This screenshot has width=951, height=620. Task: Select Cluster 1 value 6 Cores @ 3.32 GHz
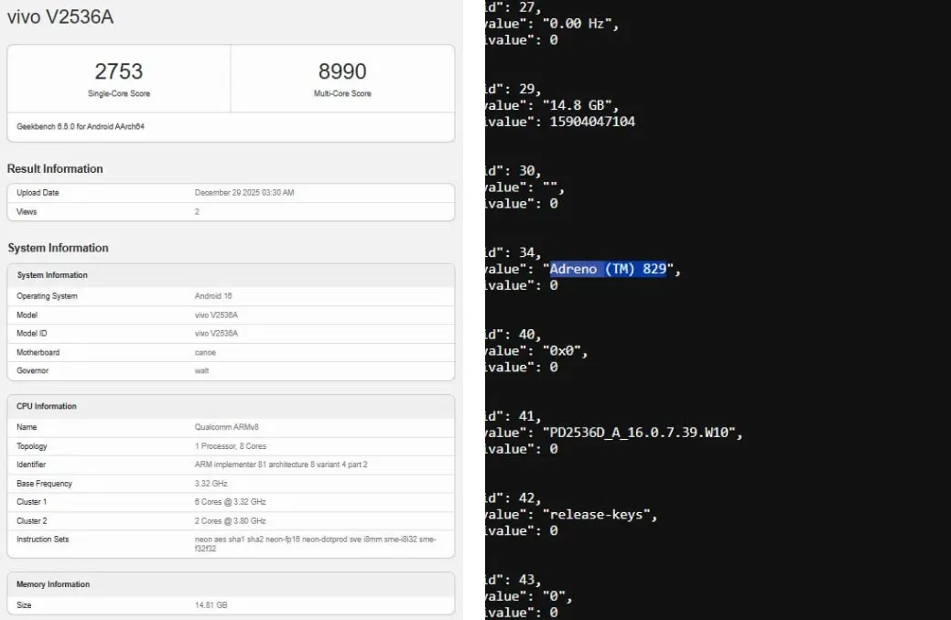(x=231, y=502)
